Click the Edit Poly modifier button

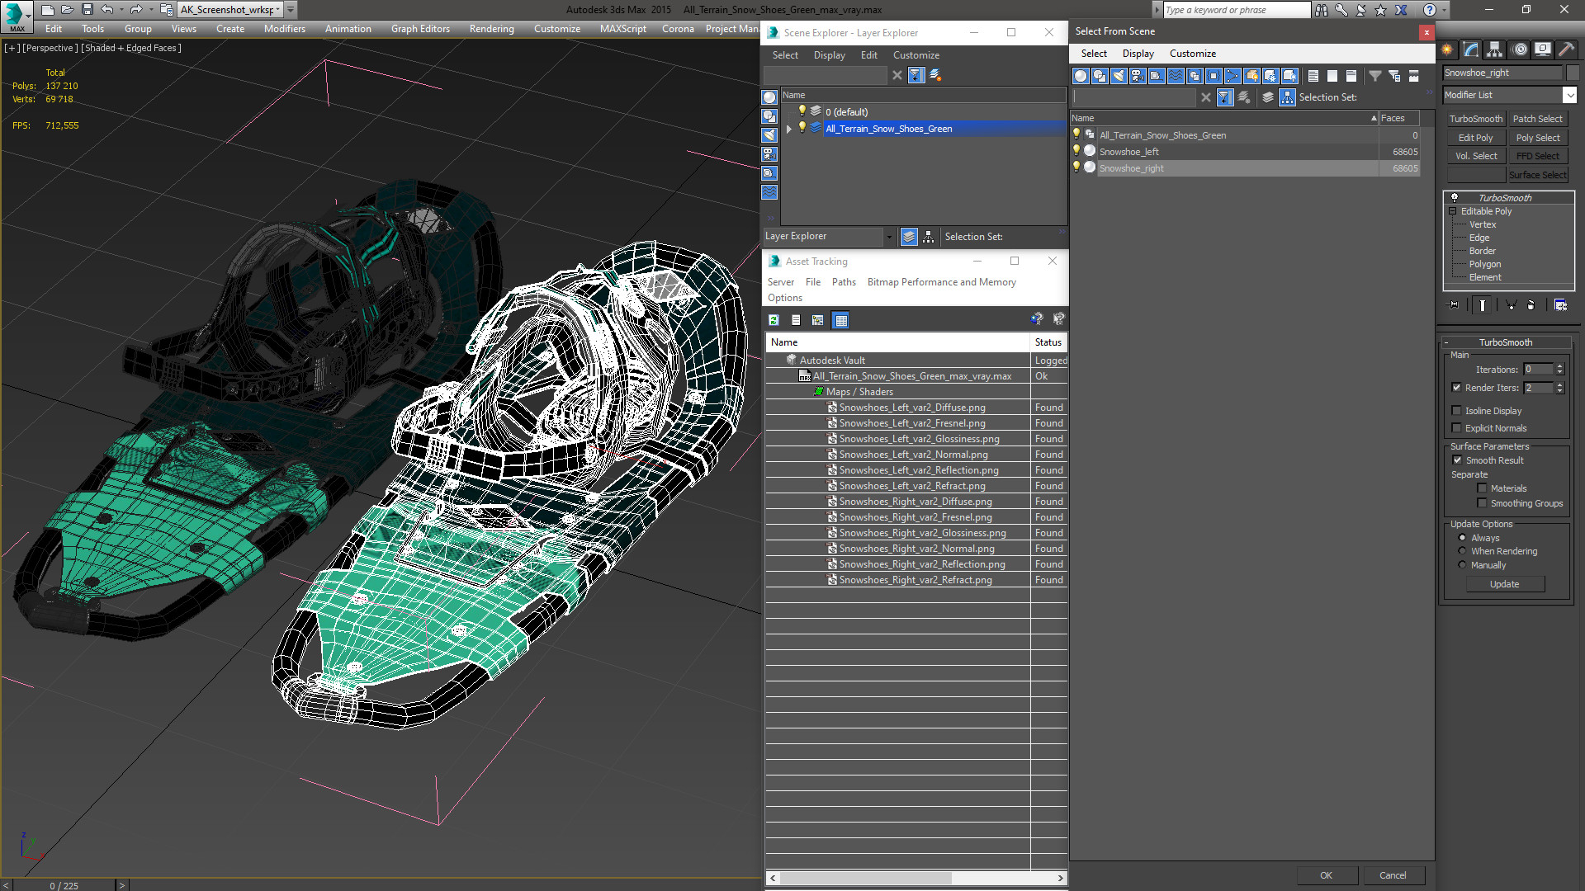tap(1475, 138)
